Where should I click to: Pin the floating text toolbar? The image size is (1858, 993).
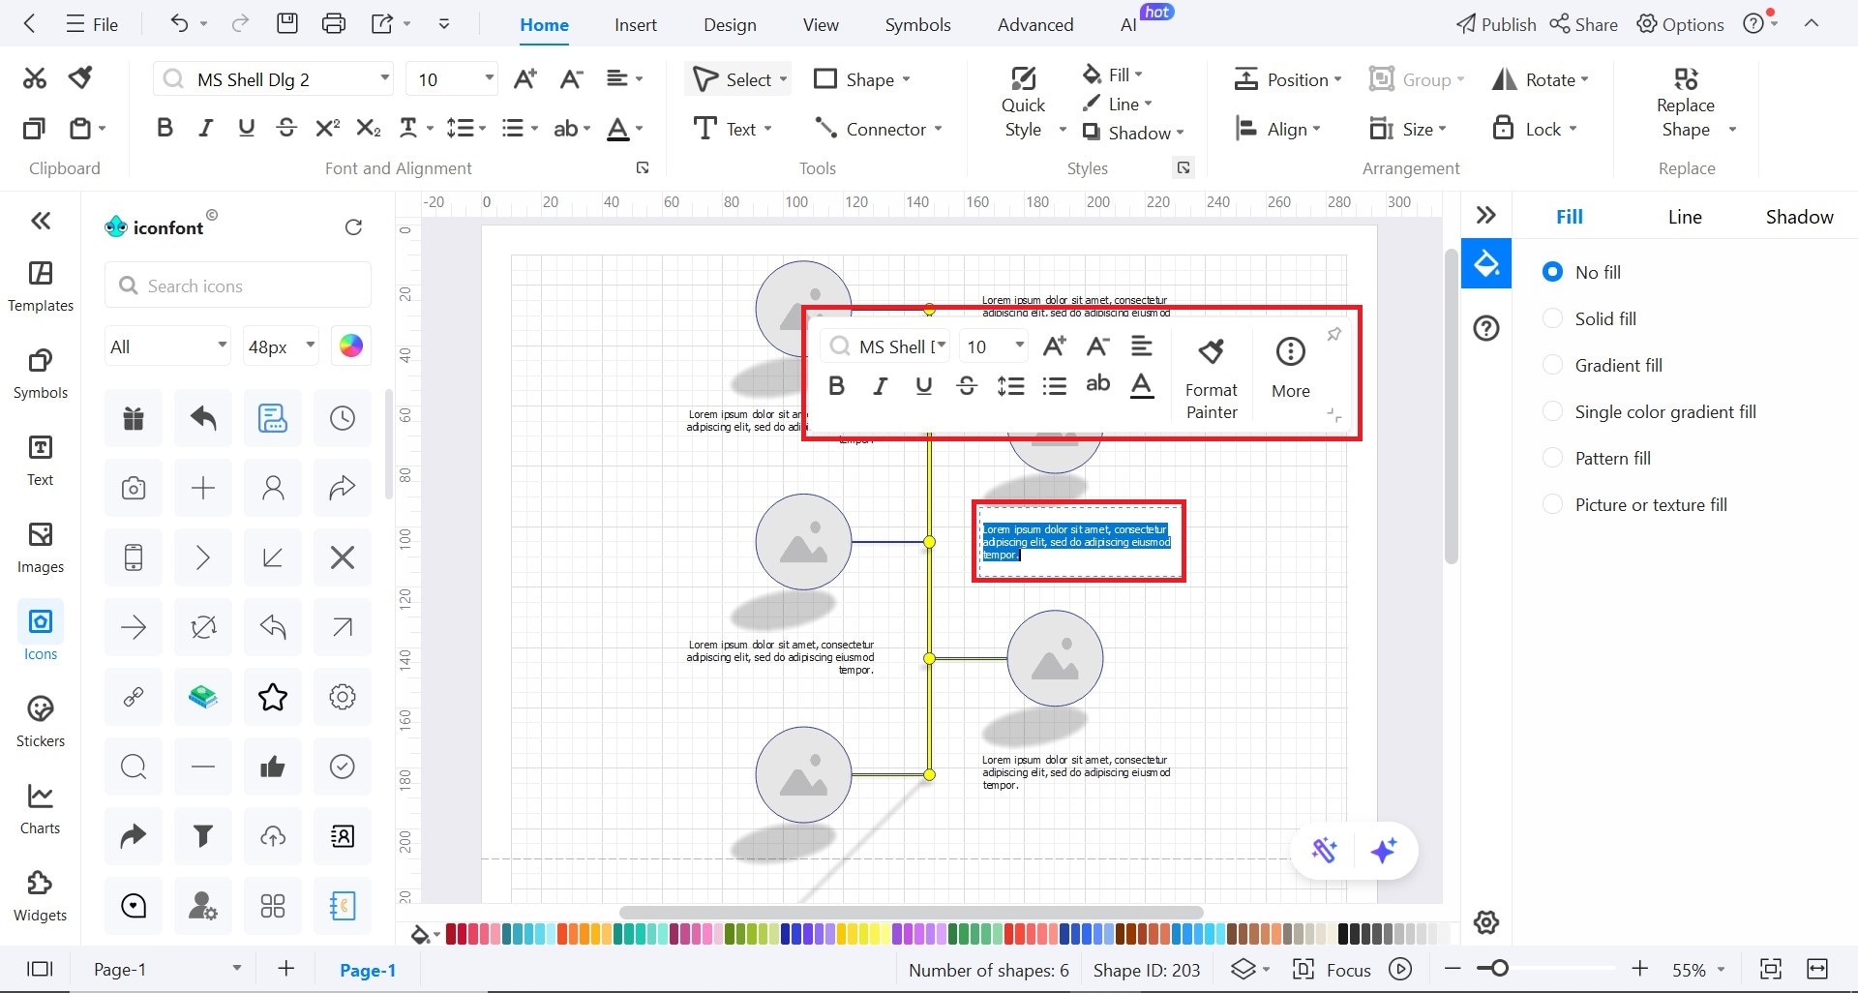[1334, 335]
